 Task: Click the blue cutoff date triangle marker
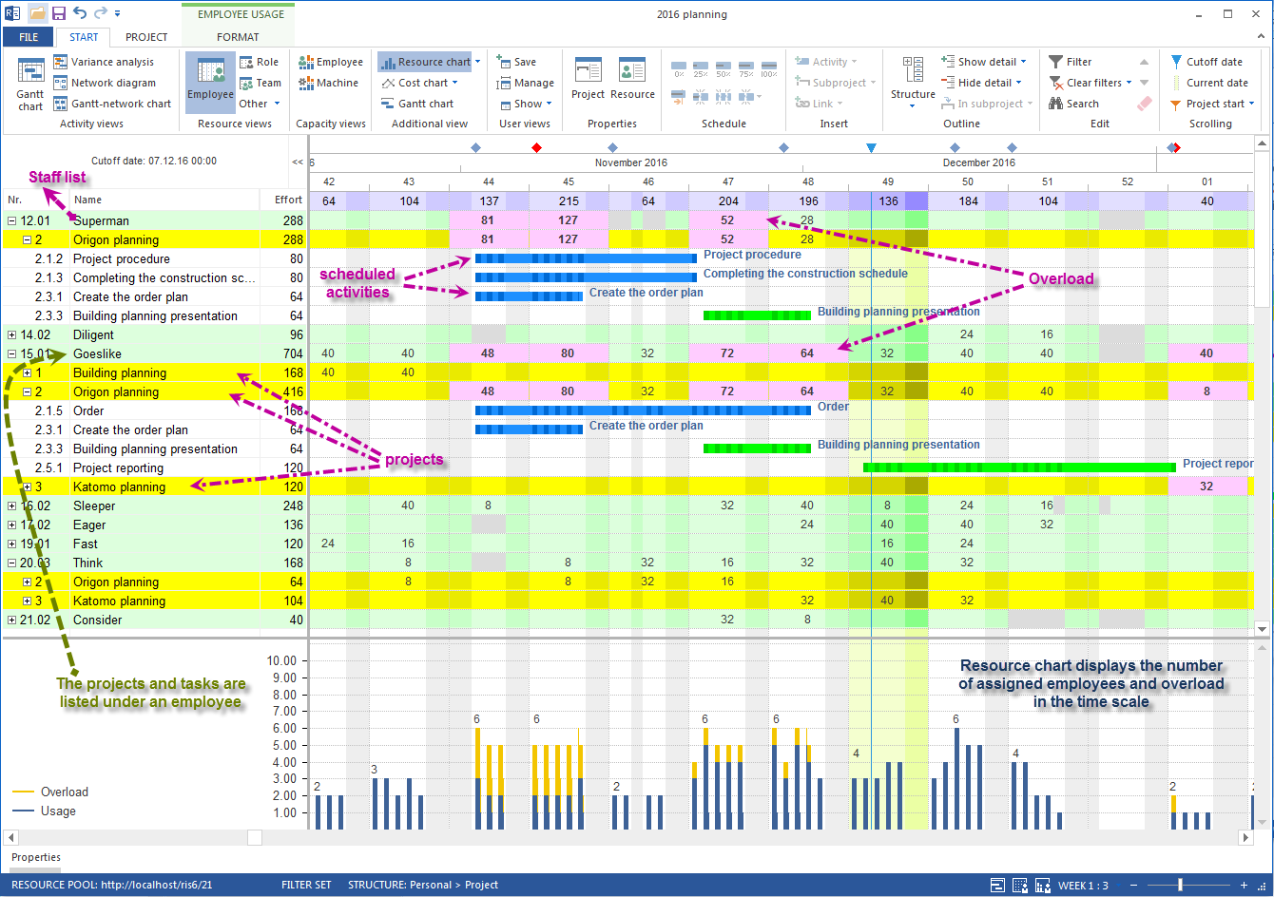[871, 147]
